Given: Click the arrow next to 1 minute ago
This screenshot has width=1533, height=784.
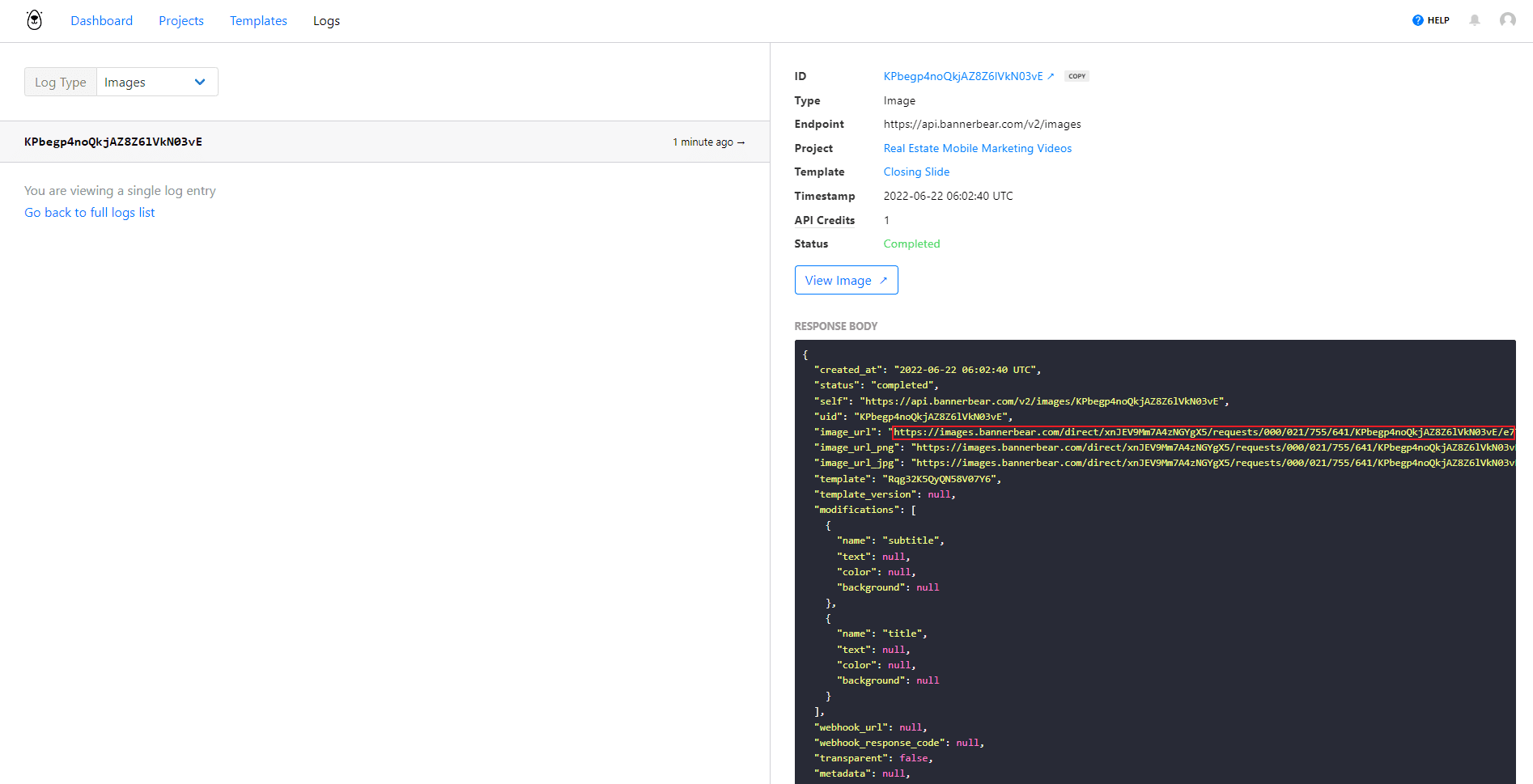Looking at the screenshot, I should tap(741, 142).
